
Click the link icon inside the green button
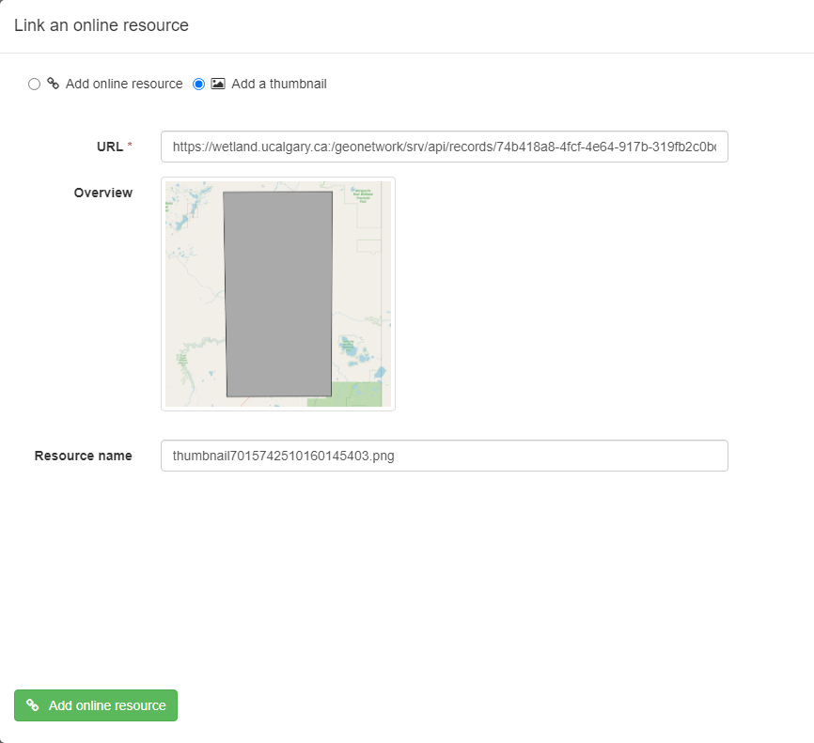[x=33, y=705]
